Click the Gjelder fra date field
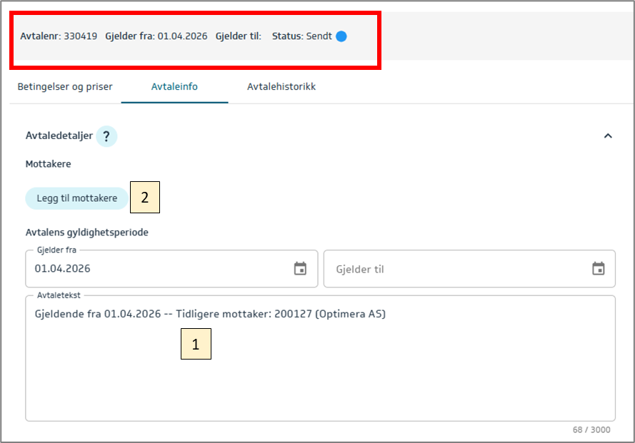This screenshot has width=635, height=443. click(x=157, y=269)
